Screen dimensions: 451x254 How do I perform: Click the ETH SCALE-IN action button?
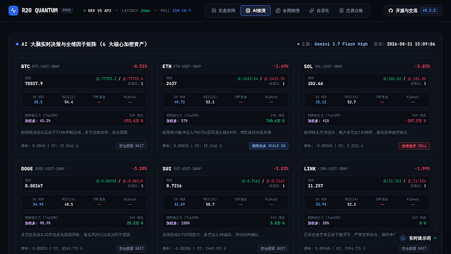[269, 146]
